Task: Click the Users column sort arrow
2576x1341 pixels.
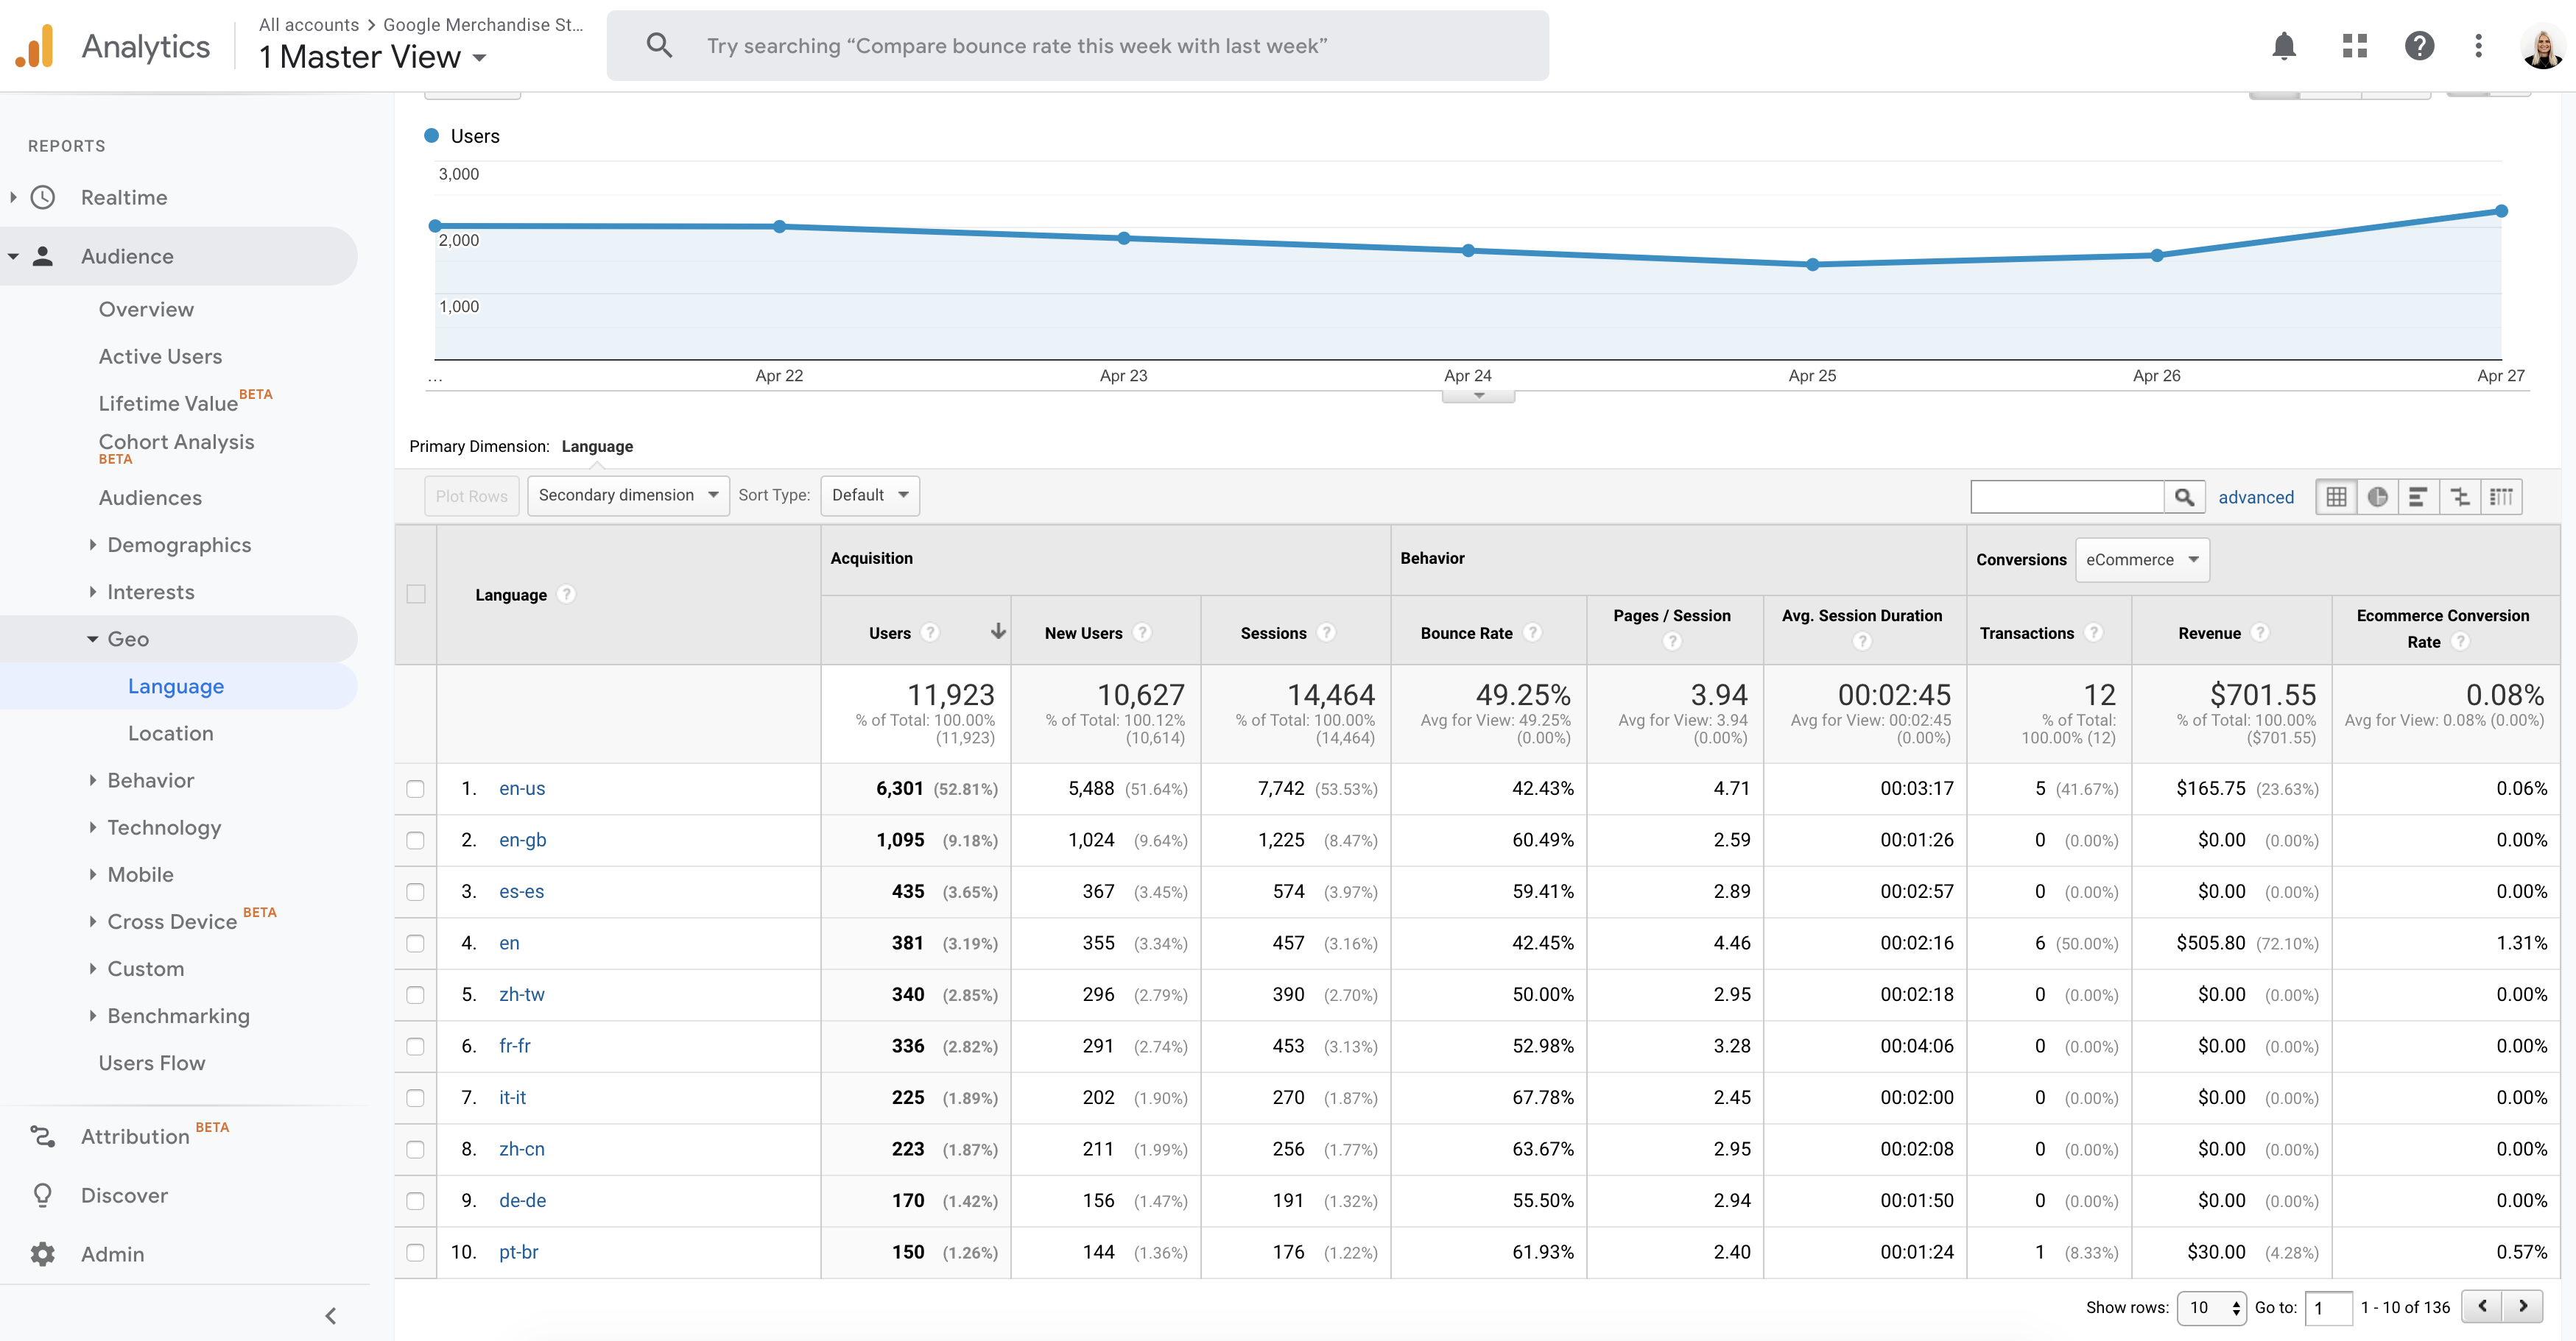Action: [997, 631]
